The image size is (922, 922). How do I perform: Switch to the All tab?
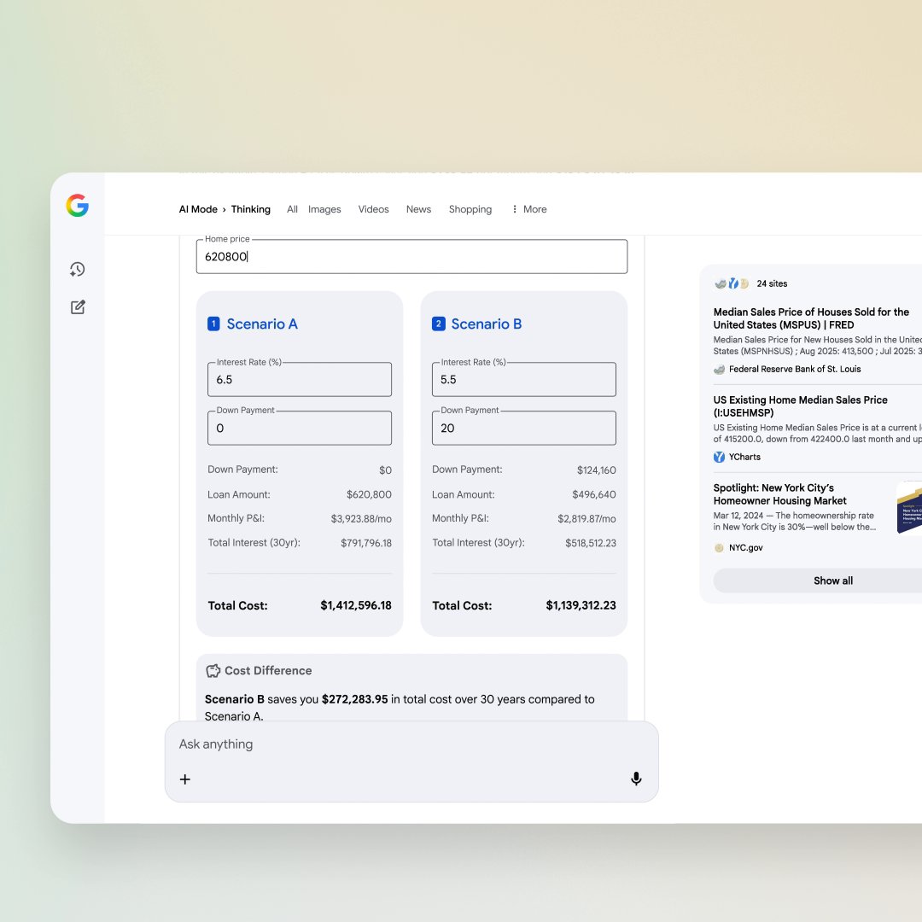coord(292,209)
